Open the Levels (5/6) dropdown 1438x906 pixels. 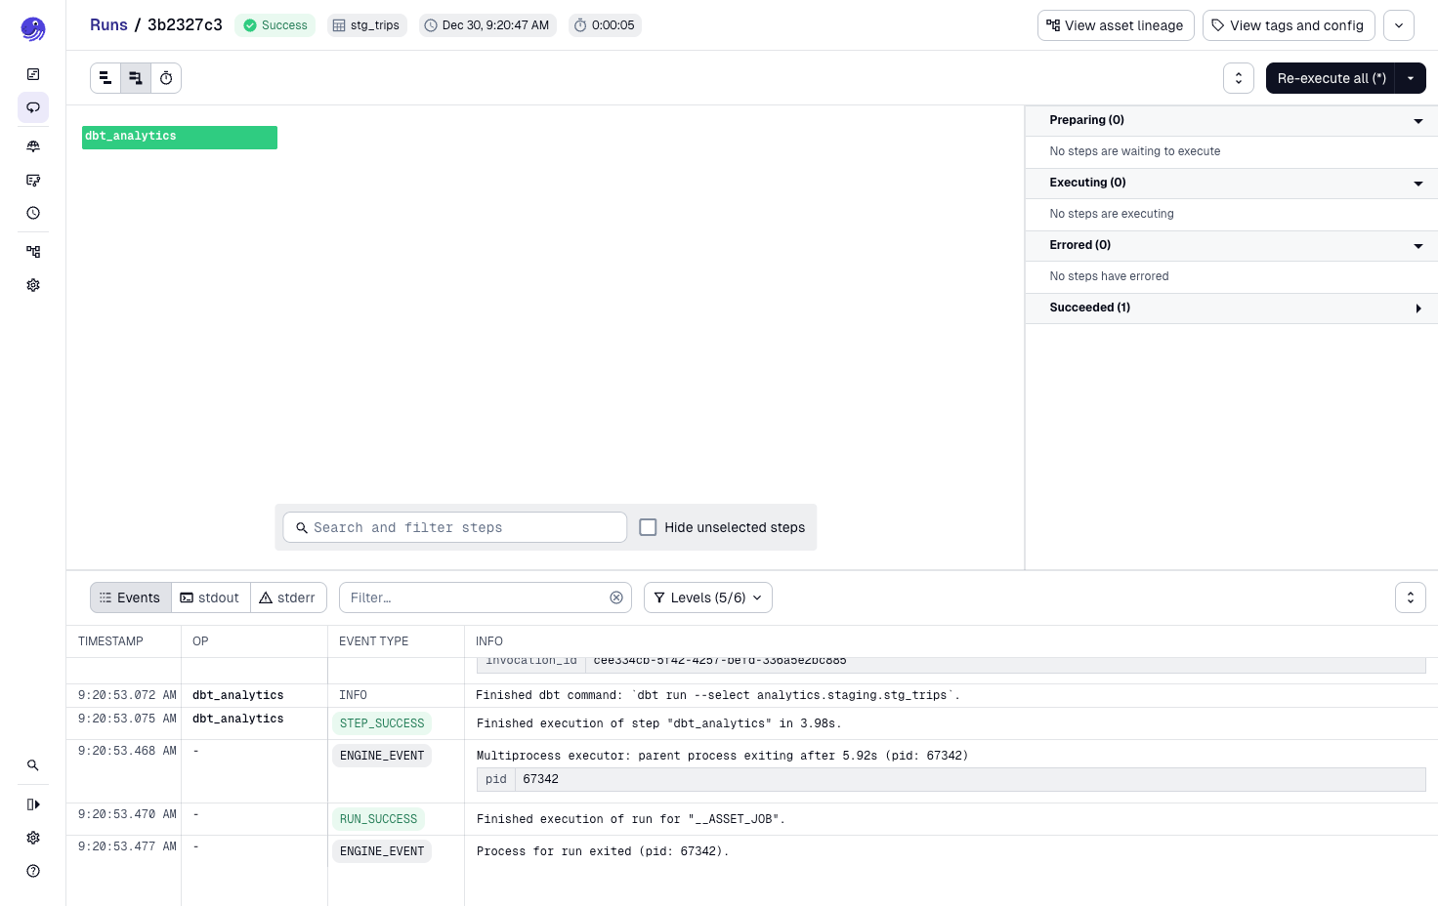707,597
